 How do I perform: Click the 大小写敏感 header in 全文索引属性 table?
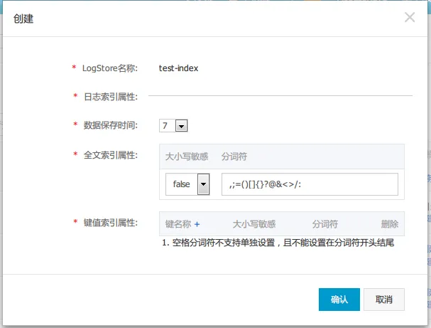pos(187,157)
